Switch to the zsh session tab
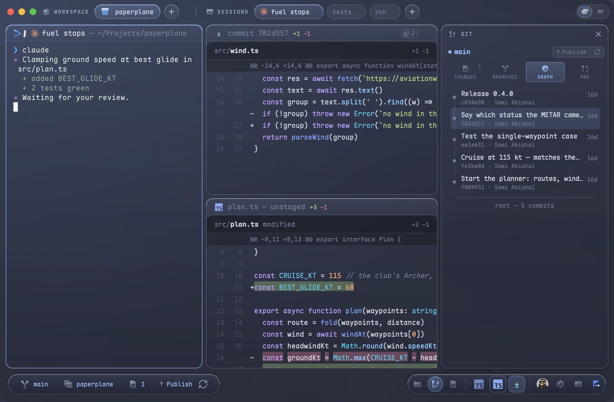This screenshot has width=614, height=402. tap(385, 12)
